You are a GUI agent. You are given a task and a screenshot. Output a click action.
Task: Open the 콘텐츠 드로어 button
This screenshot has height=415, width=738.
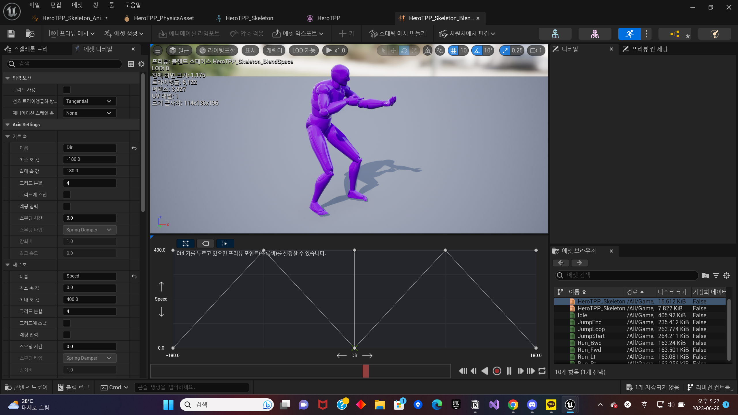tap(27, 387)
